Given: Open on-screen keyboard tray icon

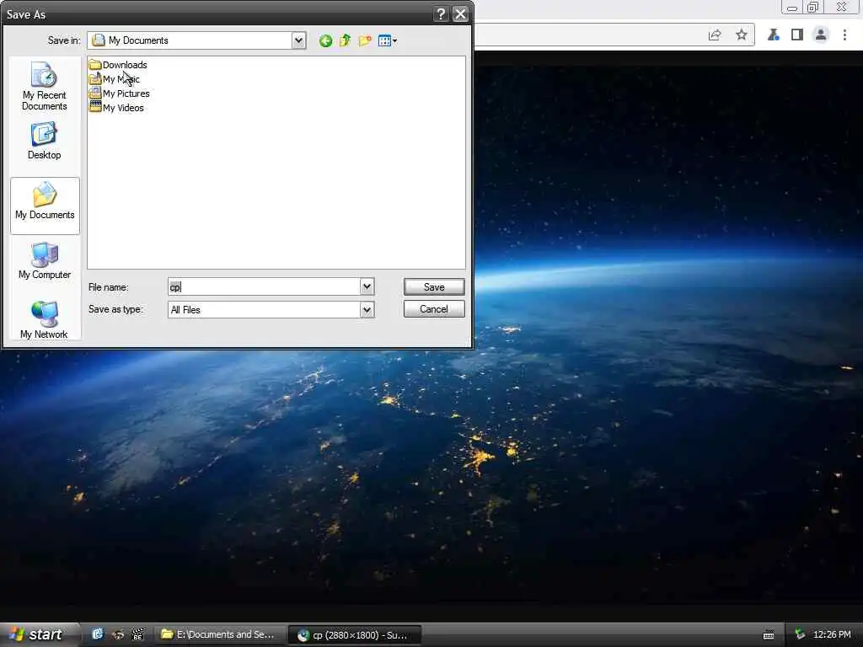Looking at the screenshot, I should (769, 635).
